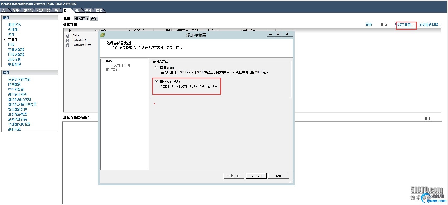Open 已获许可的功能 in software list
Image resolution: width=448 pixels, height=205 pixels.
coord(19,79)
